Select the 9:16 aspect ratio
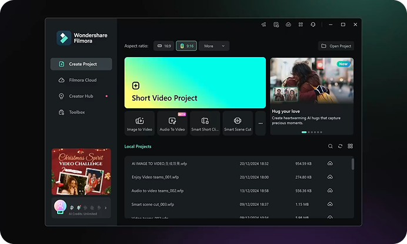The height and width of the screenshot is (244, 407). click(x=186, y=46)
